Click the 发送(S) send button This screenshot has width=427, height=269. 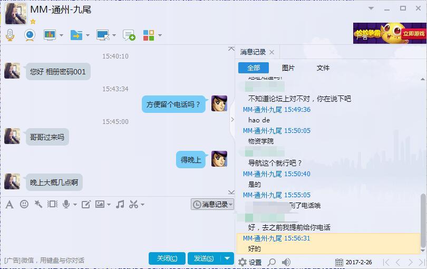coord(204,258)
